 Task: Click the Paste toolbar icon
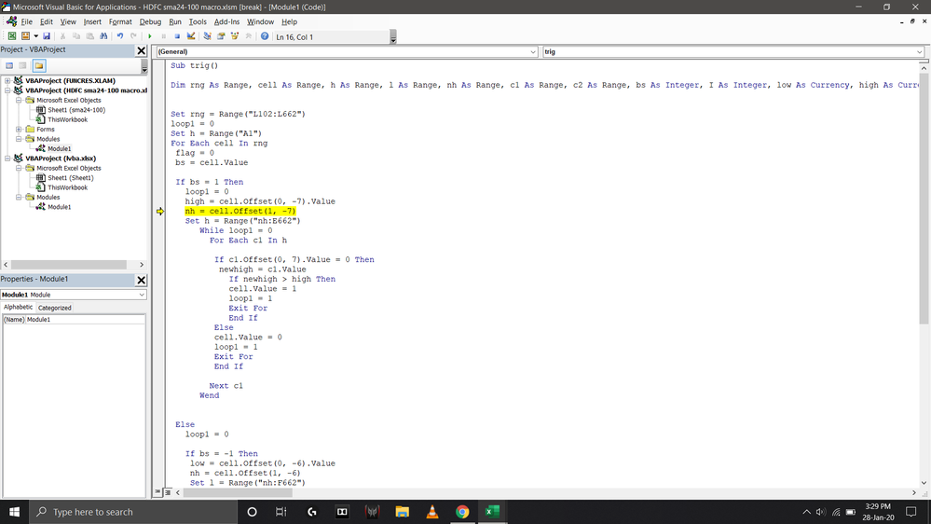coord(89,36)
